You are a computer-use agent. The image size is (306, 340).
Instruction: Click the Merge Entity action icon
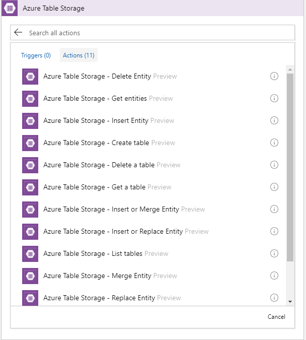[30, 276]
